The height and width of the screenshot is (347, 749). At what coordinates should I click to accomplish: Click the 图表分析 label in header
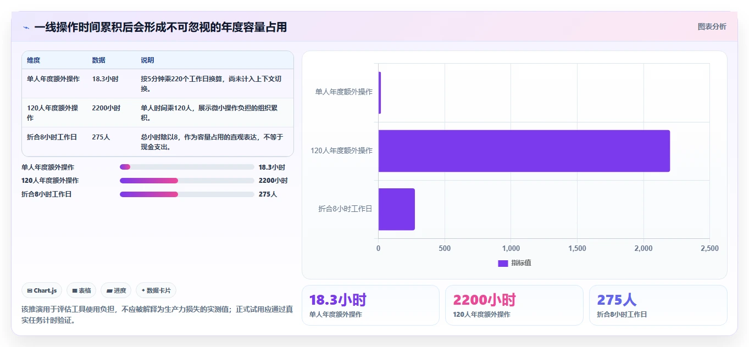point(712,26)
